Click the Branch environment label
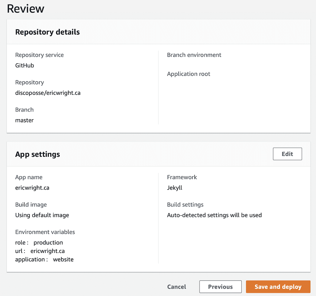This screenshot has height=296, width=316. 194,55
